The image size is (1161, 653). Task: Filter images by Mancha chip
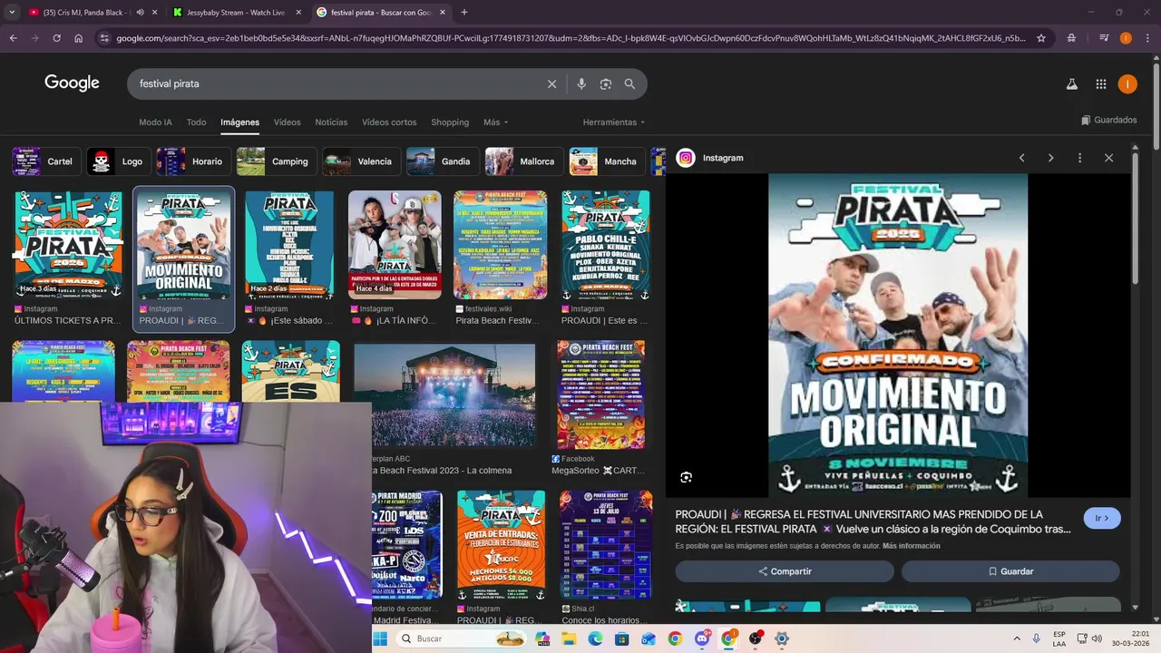607,161
